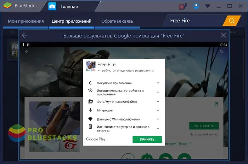Click the microphone permission icon
The image size is (248, 164).
[90, 110]
